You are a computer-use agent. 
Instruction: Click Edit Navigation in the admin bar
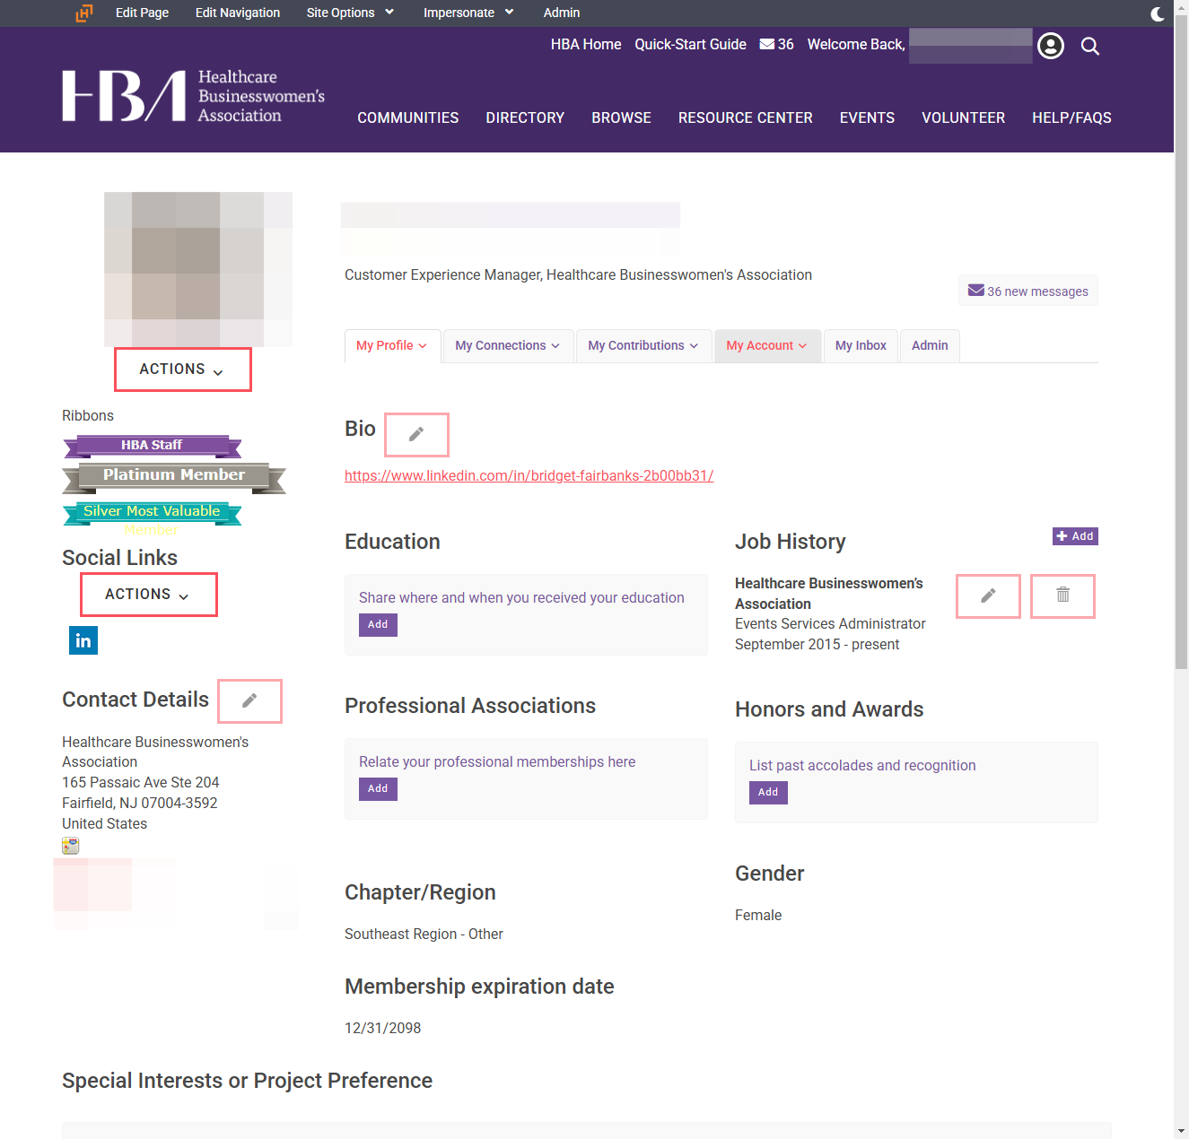[238, 13]
